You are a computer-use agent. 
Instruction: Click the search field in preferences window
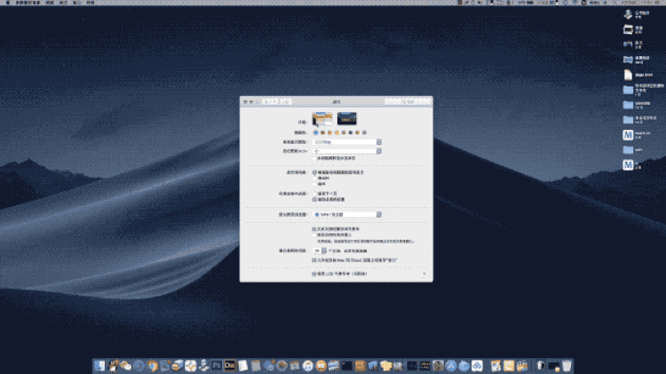coord(408,101)
